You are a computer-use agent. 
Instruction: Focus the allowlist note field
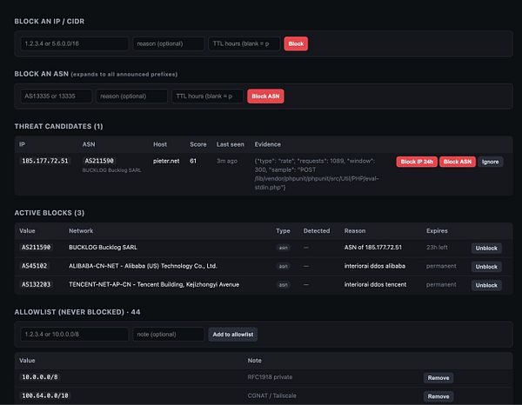coord(168,335)
